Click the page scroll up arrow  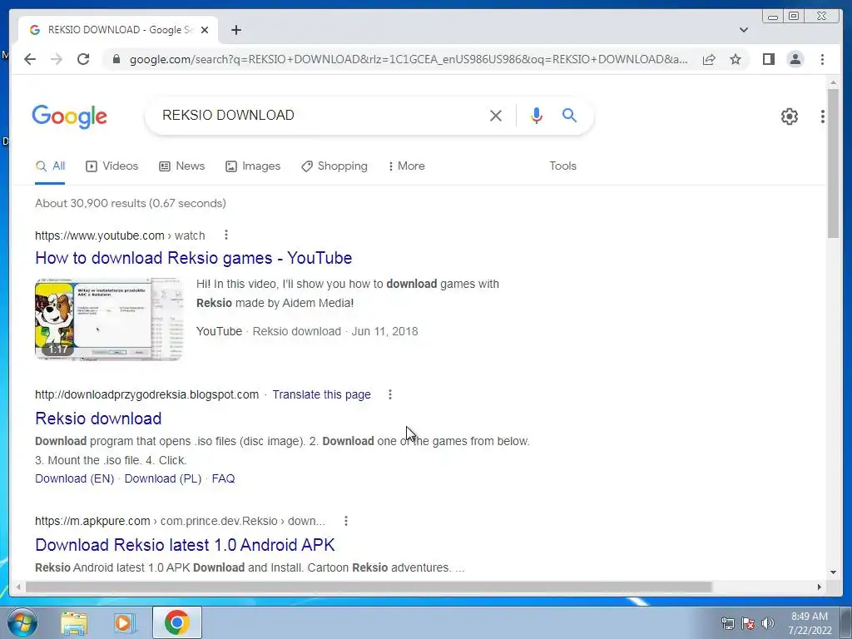[x=833, y=82]
